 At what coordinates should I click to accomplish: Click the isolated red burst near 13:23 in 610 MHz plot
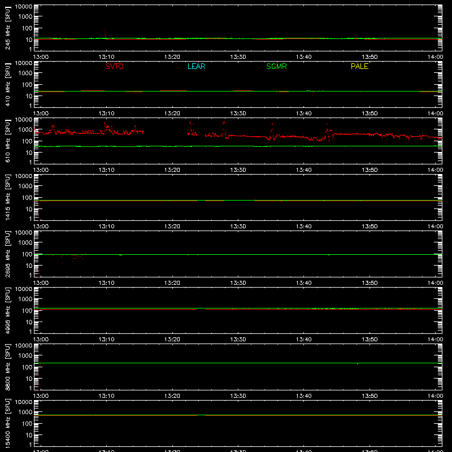192,129
